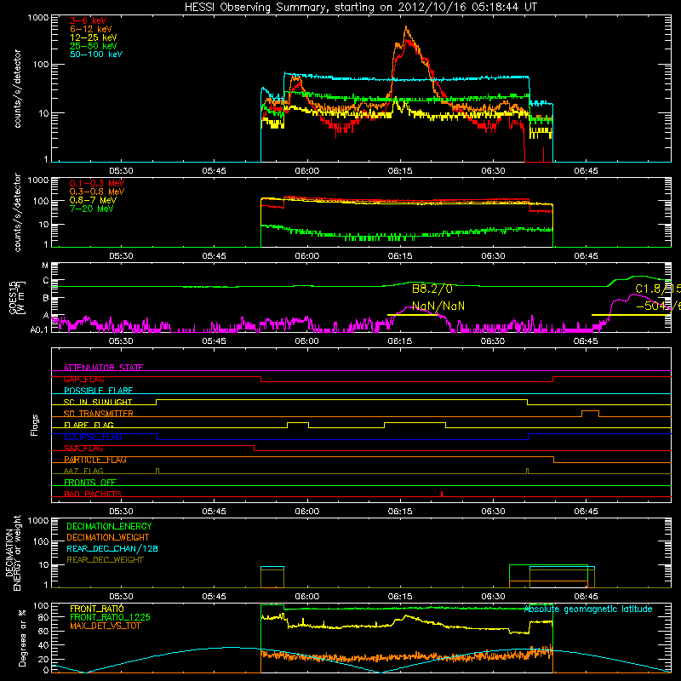Select the PARTICLE_FLAG label

click(x=95, y=460)
